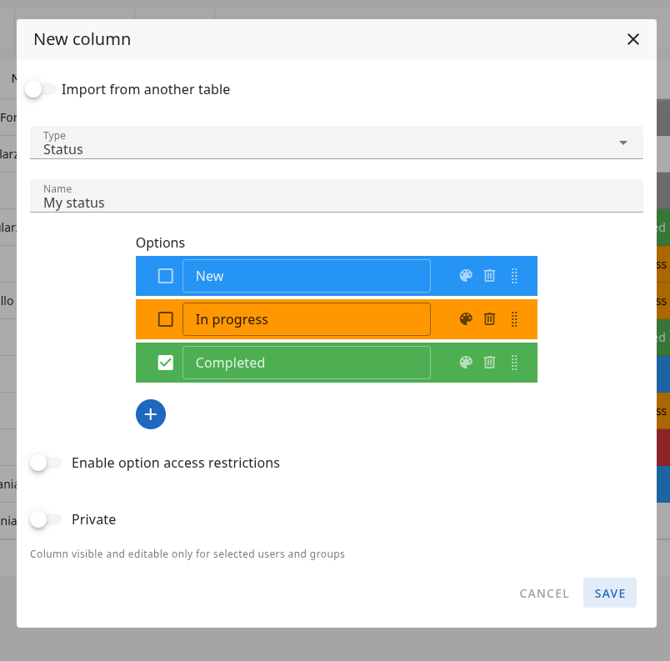The image size is (670, 661).
Task: Delete the In progress option
Action: (x=490, y=318)
